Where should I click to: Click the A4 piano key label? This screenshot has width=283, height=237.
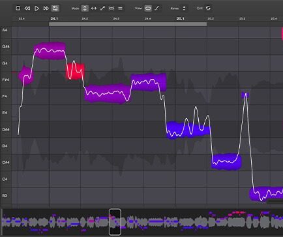point(5,30)
